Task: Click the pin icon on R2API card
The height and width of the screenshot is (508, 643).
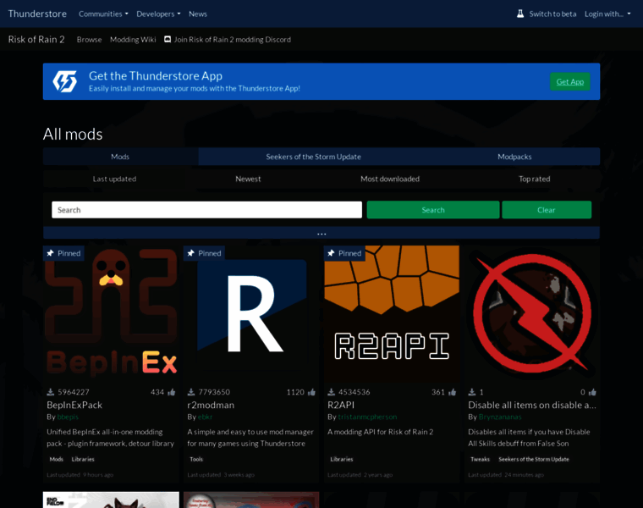Action: 331,253
